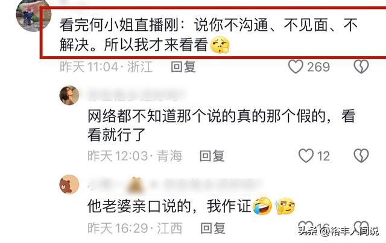This screenshot has width=386, height=243.
Task: Reply to the 昨天 16:29 江西 comment
Action: (x=213, y=228)
